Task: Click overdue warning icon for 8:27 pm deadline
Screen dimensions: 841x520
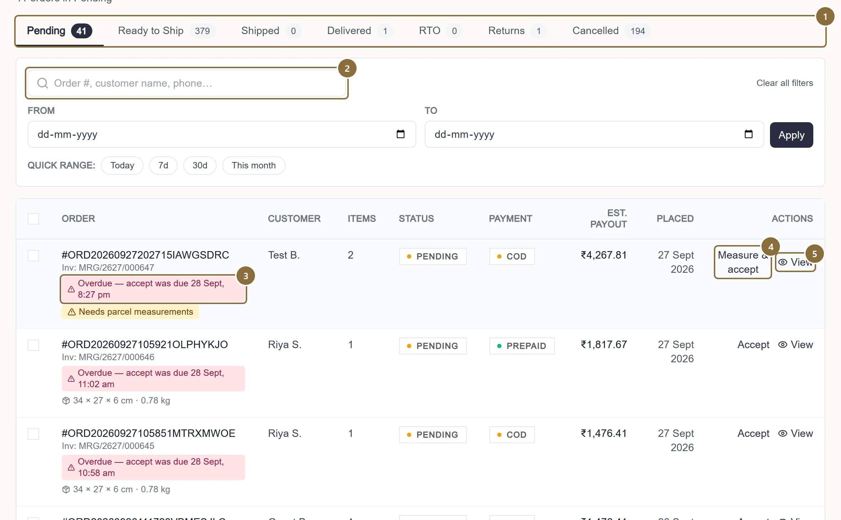Action: pyautogui.click(x=71, y=289)
